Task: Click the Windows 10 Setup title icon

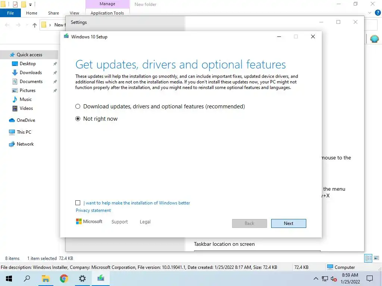Action: [x=66, y=36]
